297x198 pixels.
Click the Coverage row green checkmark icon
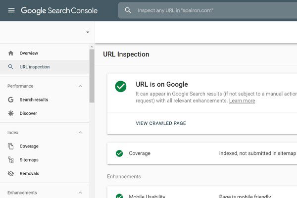pyautogui.click(x=119, y=153)
